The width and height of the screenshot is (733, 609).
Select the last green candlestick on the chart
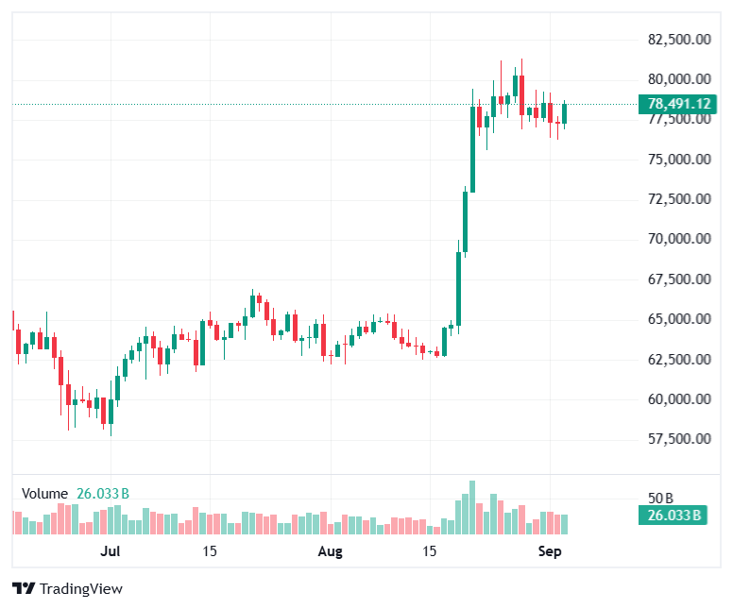click(564, 114)
